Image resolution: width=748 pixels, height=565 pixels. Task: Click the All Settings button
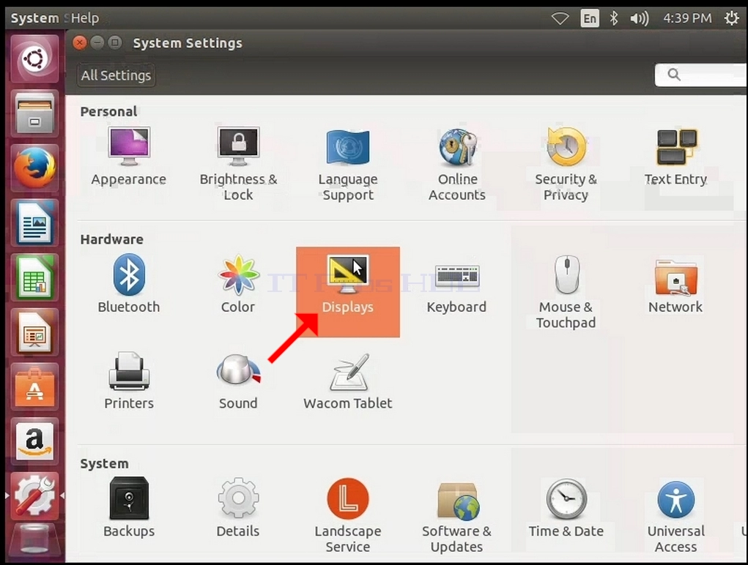click(116, 75)
